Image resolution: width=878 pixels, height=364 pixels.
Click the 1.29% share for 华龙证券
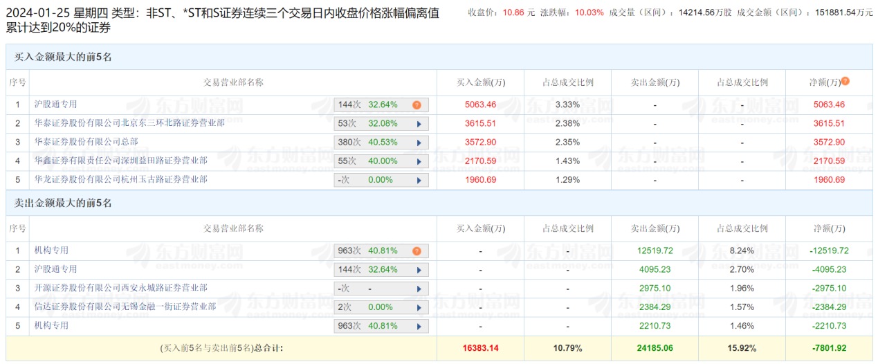pos(567,180)
